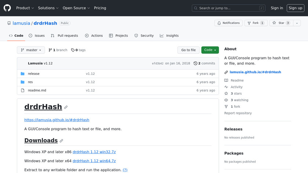
Task: Open the Product menu
Action: point(25,8)
